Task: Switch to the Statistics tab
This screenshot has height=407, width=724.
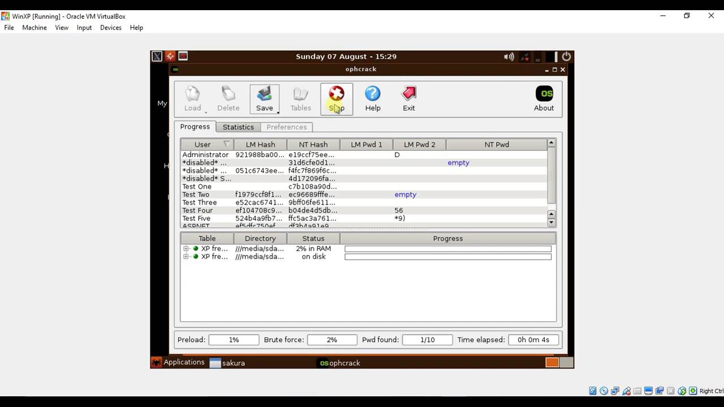Action: coord(238,127)
